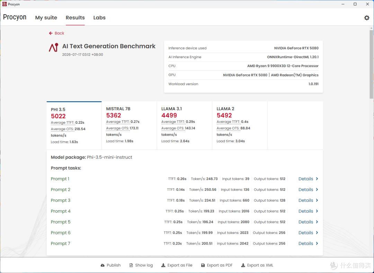Click Export as File button
Viewport: 374px width, 273px height.
pyautogui.click(x=177, y=265)
